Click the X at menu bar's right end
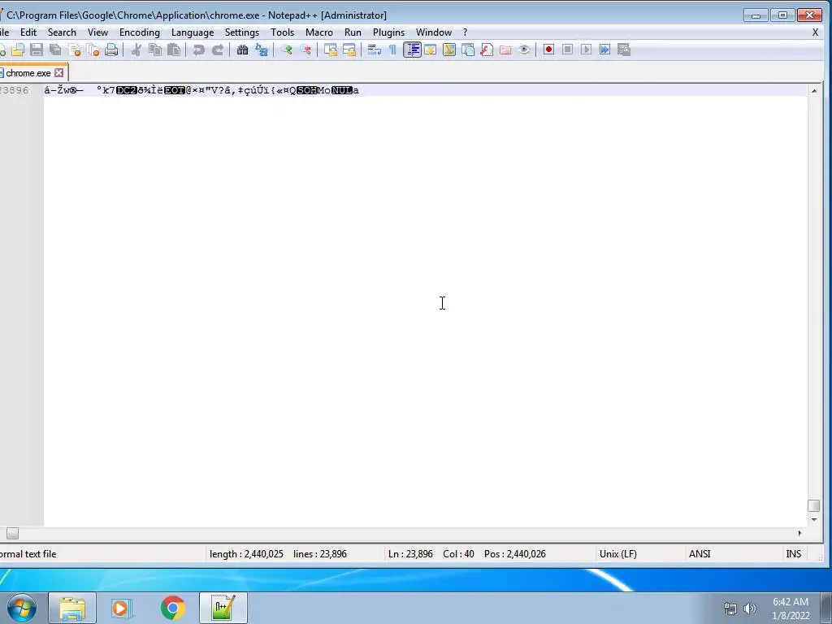832x624 pixels. [x=815, y=32]
